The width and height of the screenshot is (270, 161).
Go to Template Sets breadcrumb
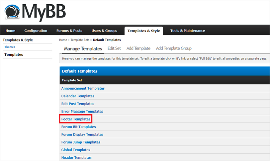tap(80, 40)
